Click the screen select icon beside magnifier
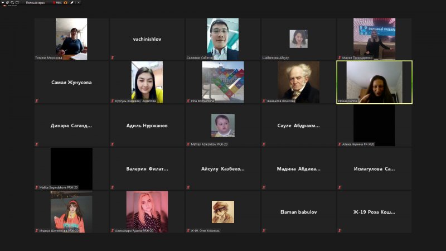Image resolution: width=446 pixels, height=251 pixels. click(17, 3)
